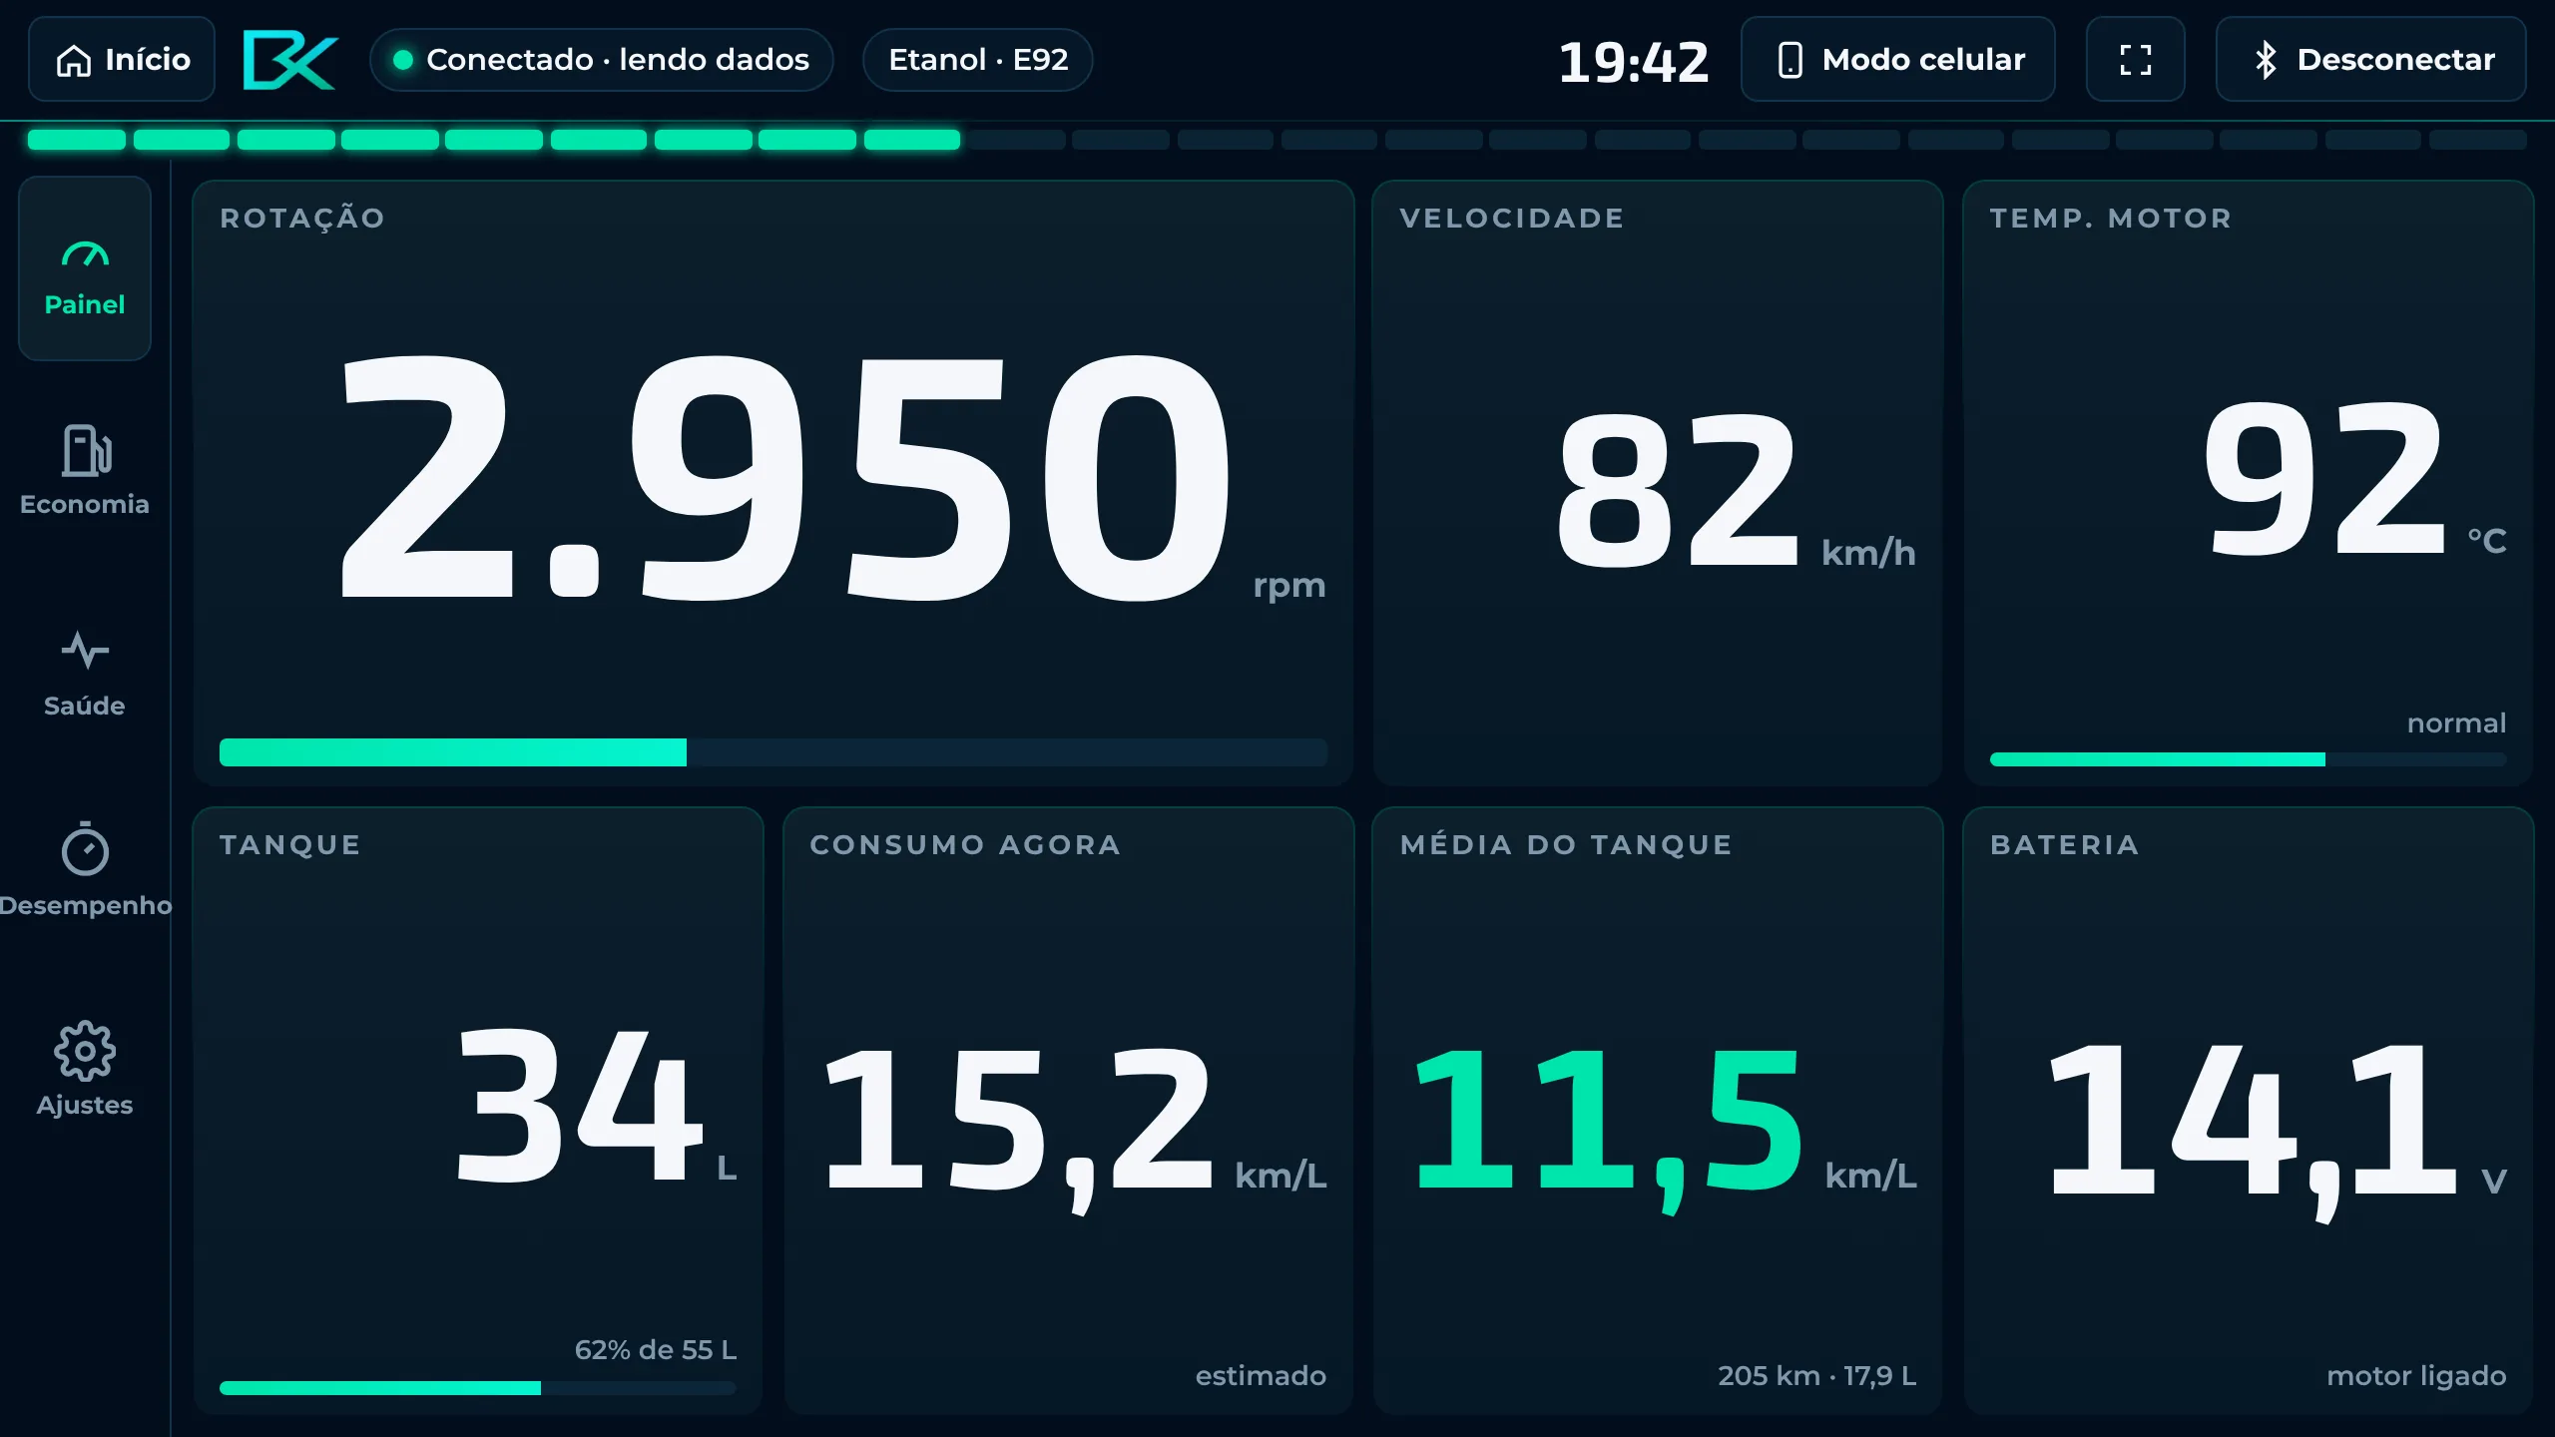Go to the Desempenho stopwatch section
2555x1437 pixels.
point(85,869)
